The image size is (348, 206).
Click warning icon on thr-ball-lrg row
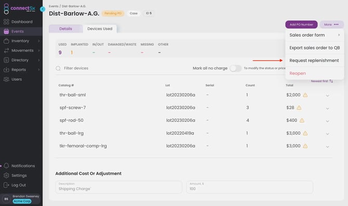pyautogui.click(x=305, y=133)
